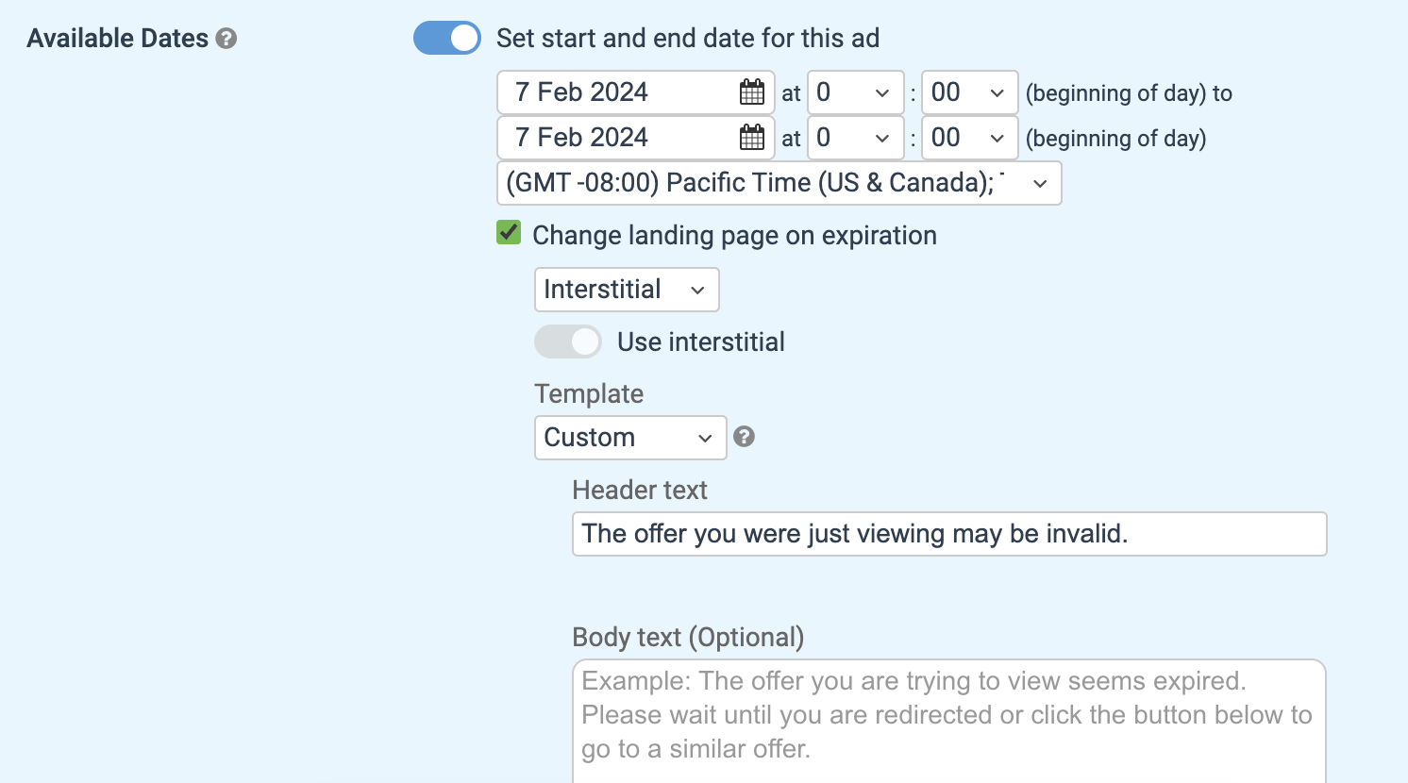The height and width of the screenshot is (783, 1408).
Task: Click the Template label
Action: [589, 394]
